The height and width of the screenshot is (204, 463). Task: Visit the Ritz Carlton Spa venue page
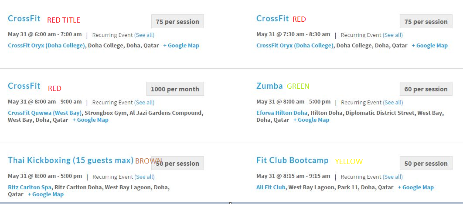click(30, 187)
